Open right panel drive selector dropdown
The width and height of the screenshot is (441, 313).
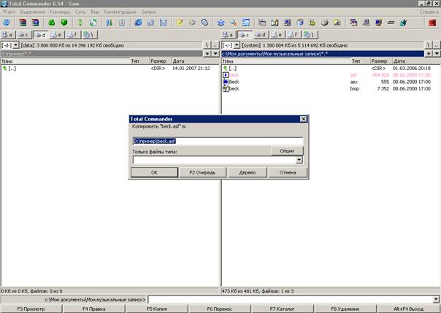(236, 45)
